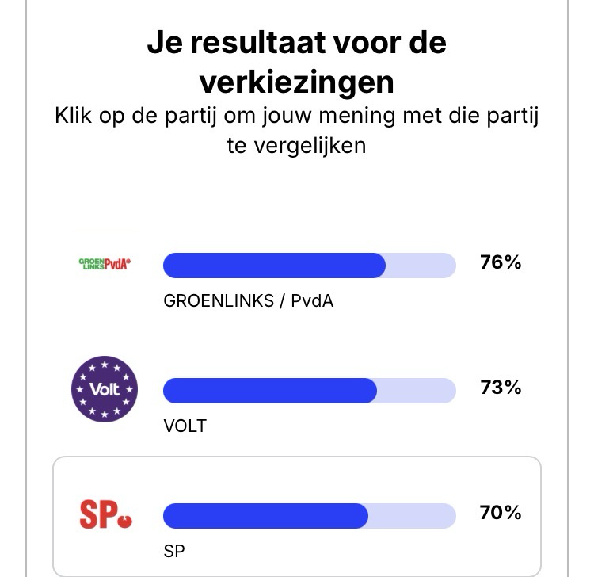Click the light unfilled end of Volt bar
This screenshot has height=577, width=594.
tap(417, 391)
